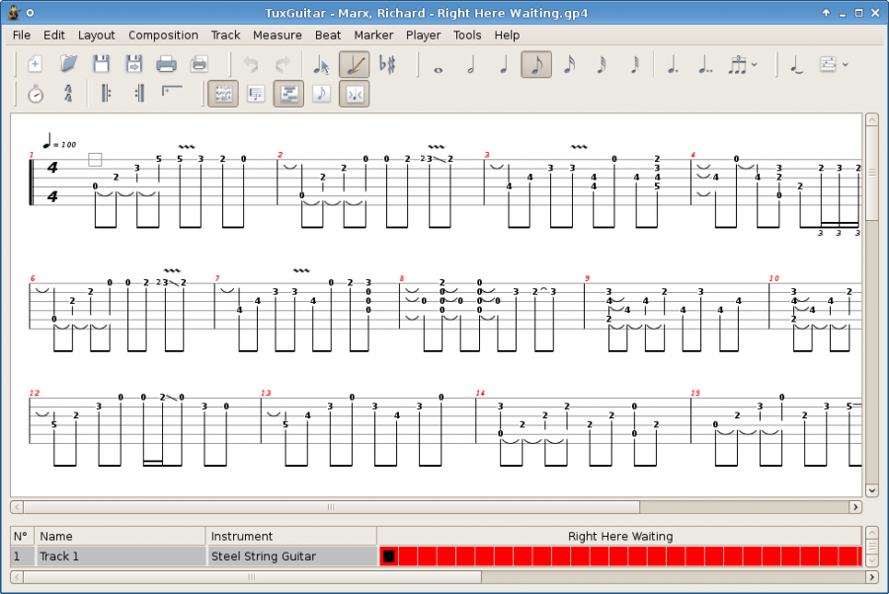
Task: Click the triplet tuplet icon
Action: pyautogui.click(x=737, y=64)
